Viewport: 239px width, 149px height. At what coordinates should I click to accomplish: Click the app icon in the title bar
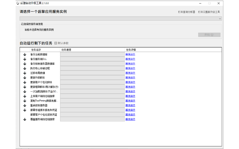[18, 3]
